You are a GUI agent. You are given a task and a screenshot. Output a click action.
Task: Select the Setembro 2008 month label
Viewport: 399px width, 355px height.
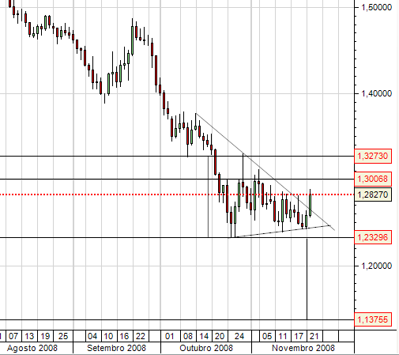tap(116, 348)
